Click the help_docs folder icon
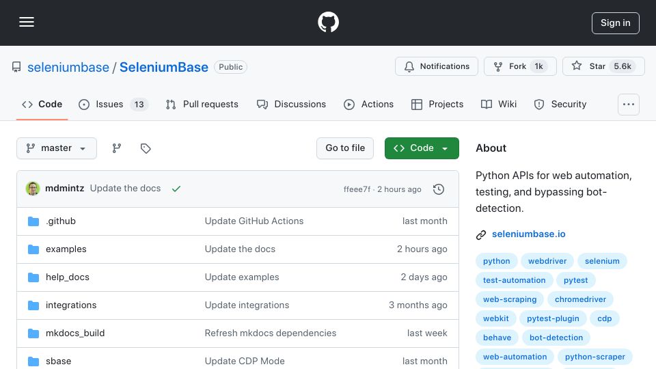The image size is (656, 369). 33,277
